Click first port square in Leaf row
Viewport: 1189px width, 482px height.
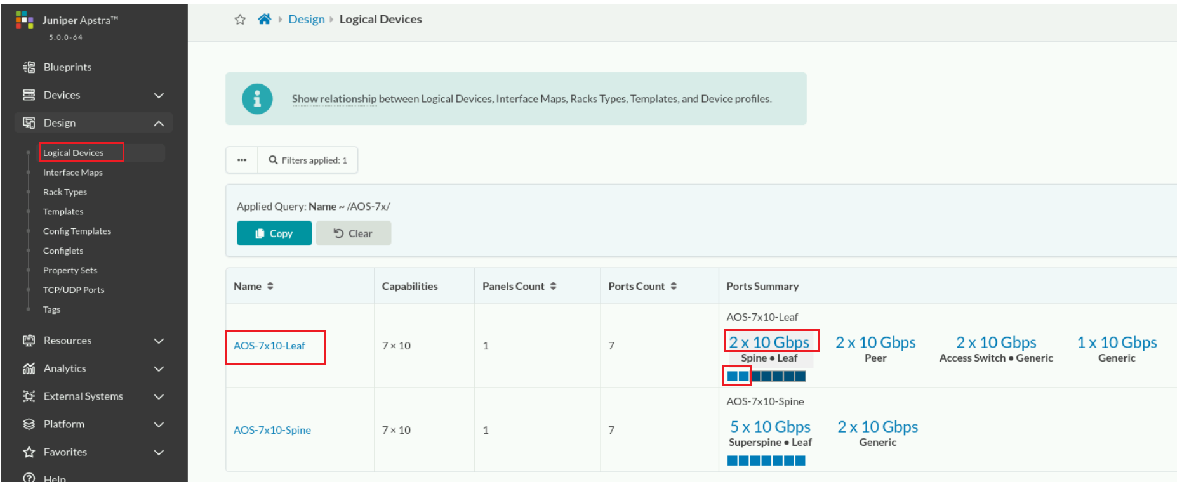733,376
